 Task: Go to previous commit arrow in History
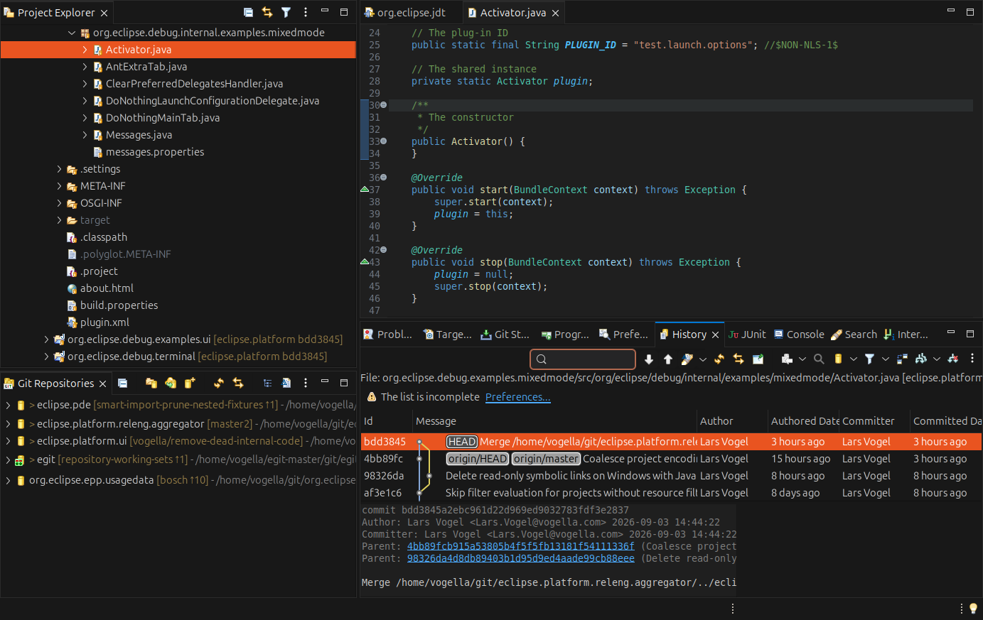pos(668,359)
